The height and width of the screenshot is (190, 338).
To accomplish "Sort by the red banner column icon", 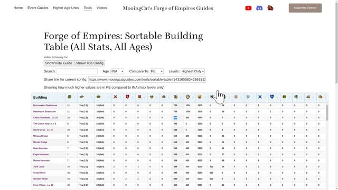I will (x=139, y=97).
